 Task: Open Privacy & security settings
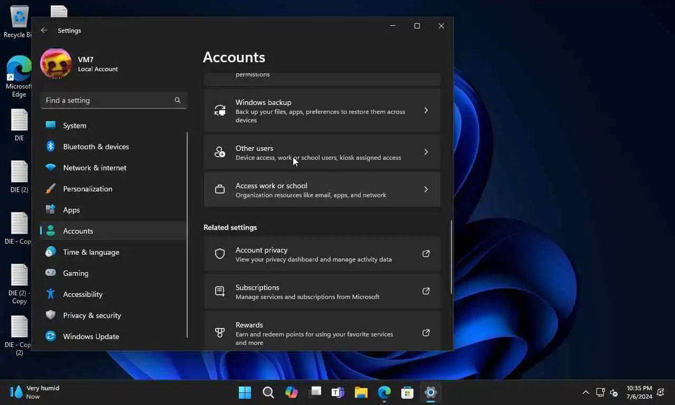click(x=113, y=315)
